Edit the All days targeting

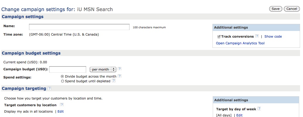[x=239, y=115]
